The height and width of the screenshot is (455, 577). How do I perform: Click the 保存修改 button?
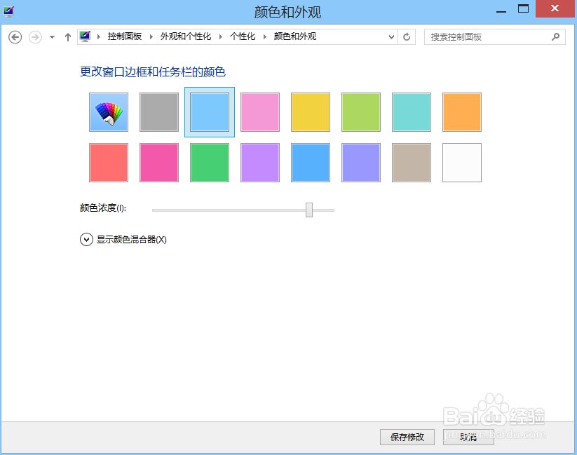click(407, 436)
